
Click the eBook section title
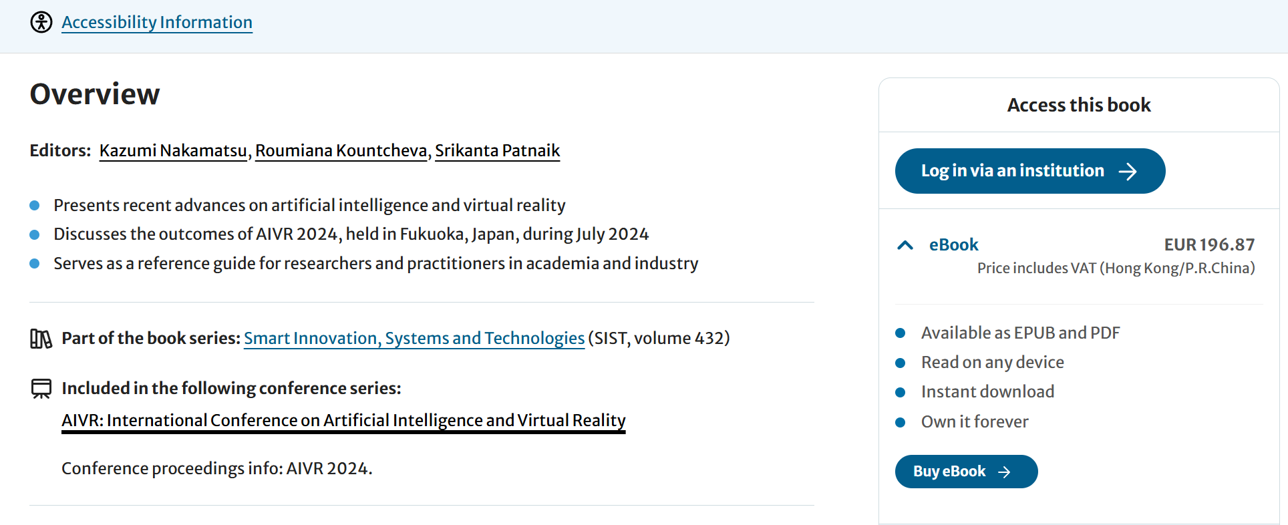click(x=953, y=245)
